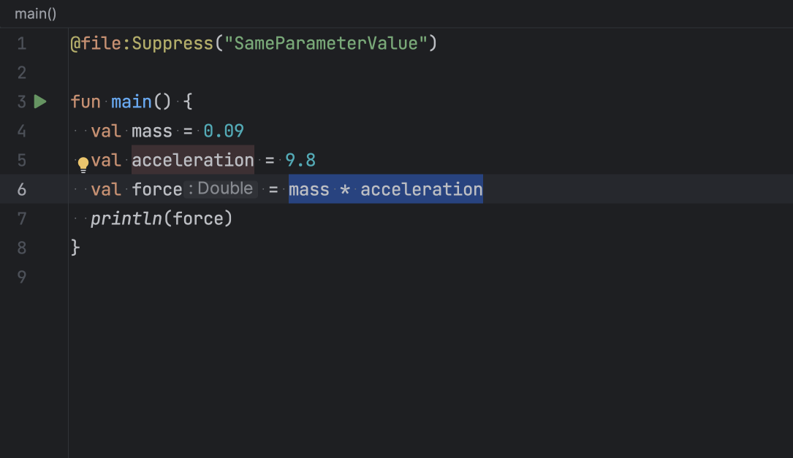793x458 pixels.
Task: Click the mass variable declaration on line 4
Action: click(152, 131)
